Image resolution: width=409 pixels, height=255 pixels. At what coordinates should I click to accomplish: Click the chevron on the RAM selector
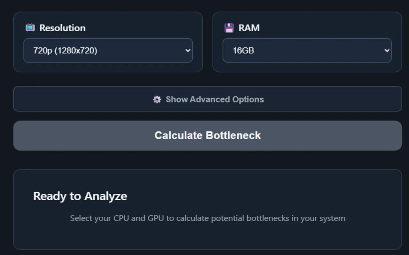point(387,50)
